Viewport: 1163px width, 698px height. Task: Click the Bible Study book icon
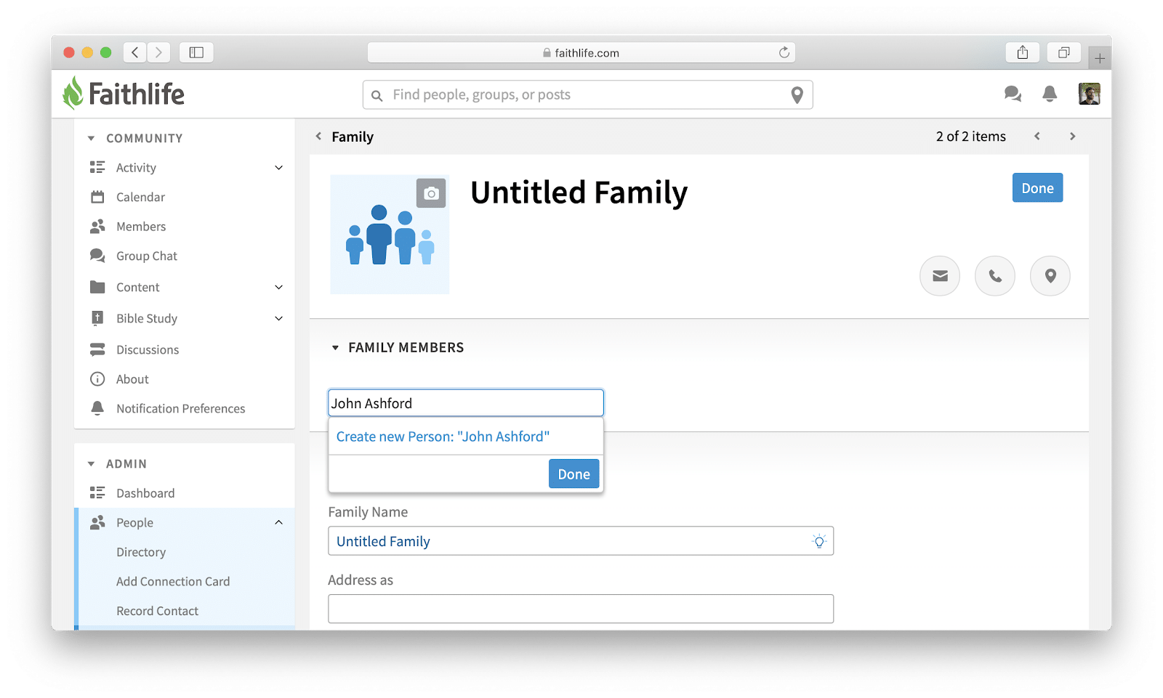tap(97, 318)
